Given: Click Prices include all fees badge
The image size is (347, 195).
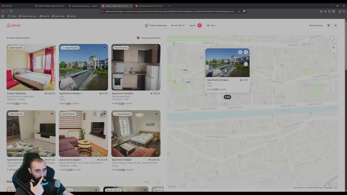Looking at the screenshot, I should (149, 38).
